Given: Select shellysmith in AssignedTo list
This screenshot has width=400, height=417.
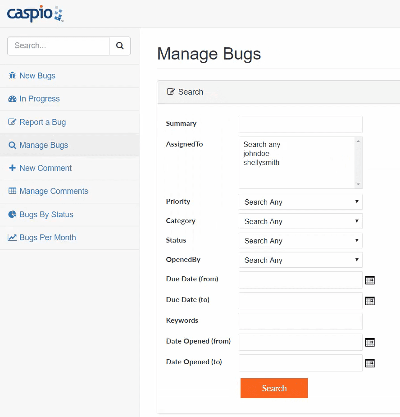Looking at the screenshot, I should click(261, 163).
